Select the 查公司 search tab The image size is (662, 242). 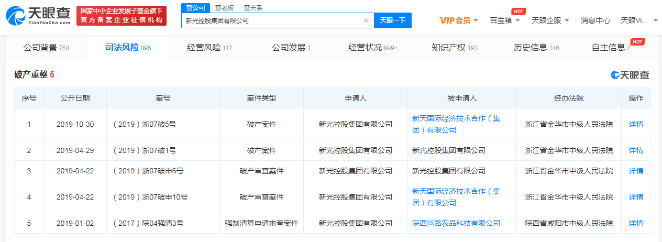click(x=196, y=7)
